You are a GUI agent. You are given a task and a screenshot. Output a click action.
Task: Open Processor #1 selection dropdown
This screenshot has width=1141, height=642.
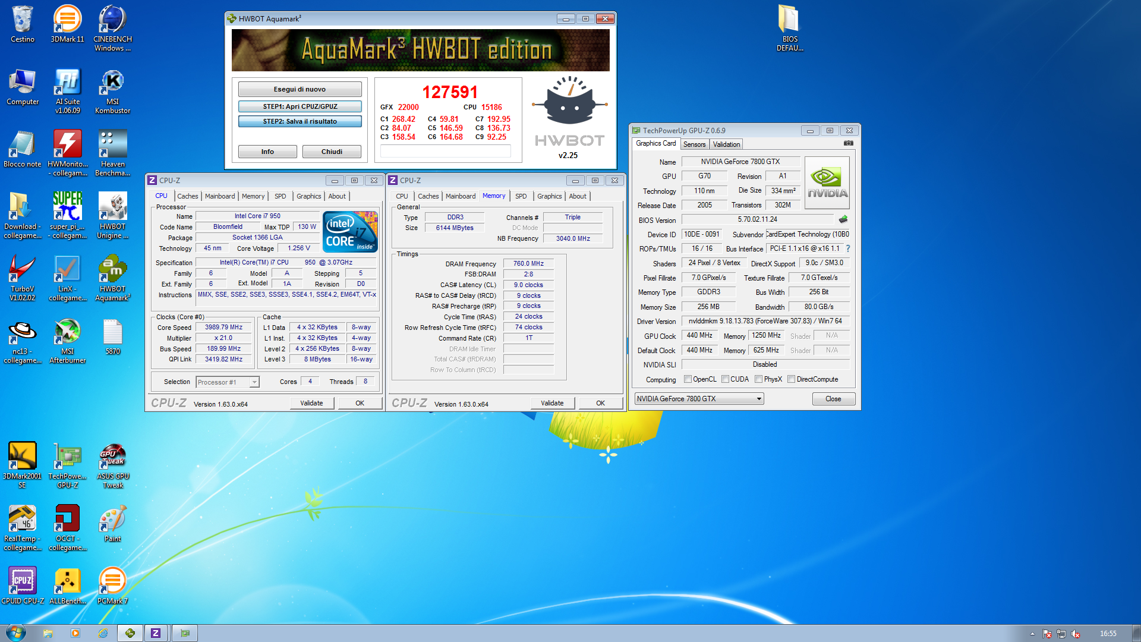click(x=228, y=382)
